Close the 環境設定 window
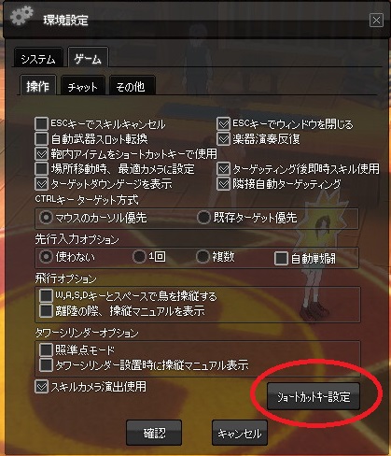 tap(376, 21)
